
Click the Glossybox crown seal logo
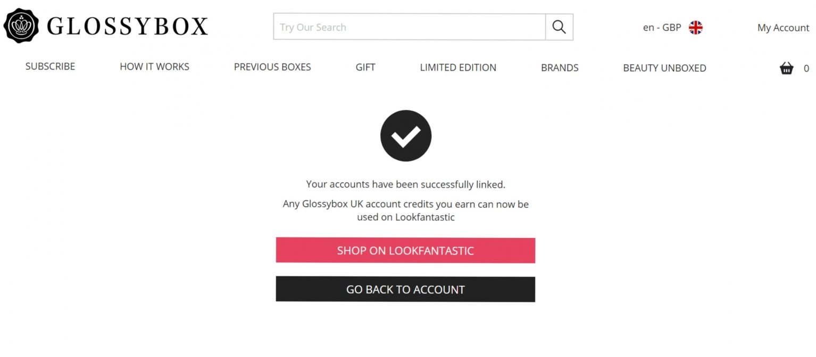[x=21, y=25]
